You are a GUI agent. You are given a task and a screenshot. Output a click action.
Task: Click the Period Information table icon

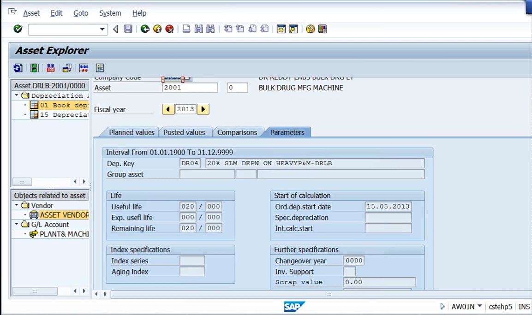[67, 68]
